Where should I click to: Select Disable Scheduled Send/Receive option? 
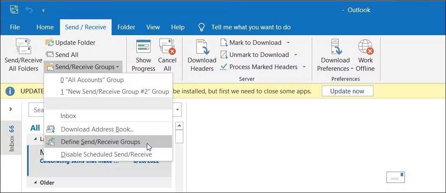point(106,154)
